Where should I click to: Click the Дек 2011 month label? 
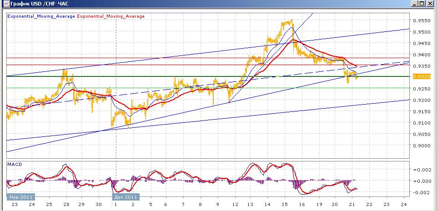click(126, 197)
